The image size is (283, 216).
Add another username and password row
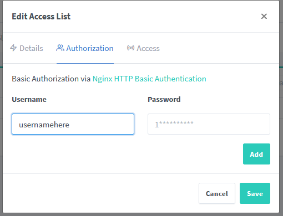[256, 154]
